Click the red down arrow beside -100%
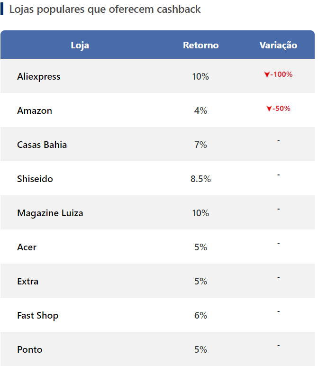This screenshot has width=318, height=366. coord(267,74)
